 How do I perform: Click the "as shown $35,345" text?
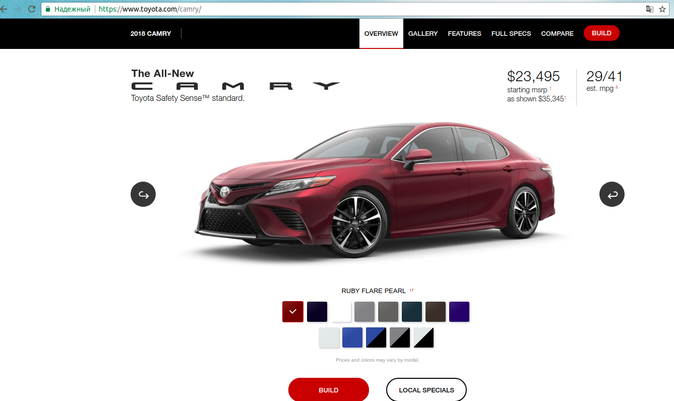(535, 99)
